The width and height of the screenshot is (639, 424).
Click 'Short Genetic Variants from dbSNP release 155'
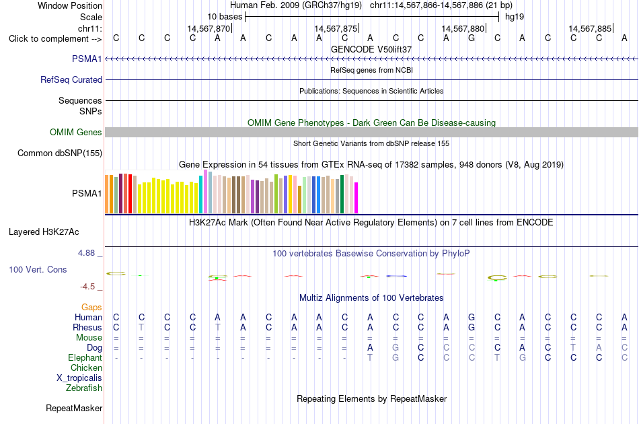[371, 143]
